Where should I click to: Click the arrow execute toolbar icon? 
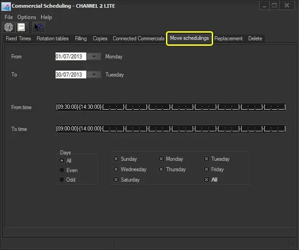(9, 27)
